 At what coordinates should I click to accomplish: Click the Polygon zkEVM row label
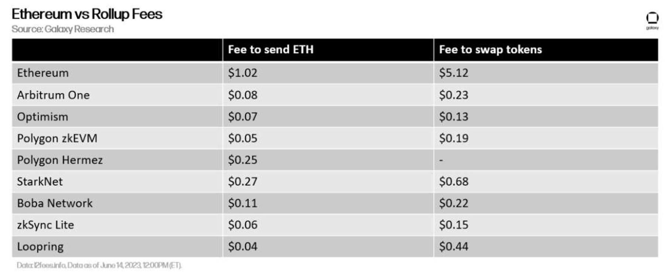[57, 138]
